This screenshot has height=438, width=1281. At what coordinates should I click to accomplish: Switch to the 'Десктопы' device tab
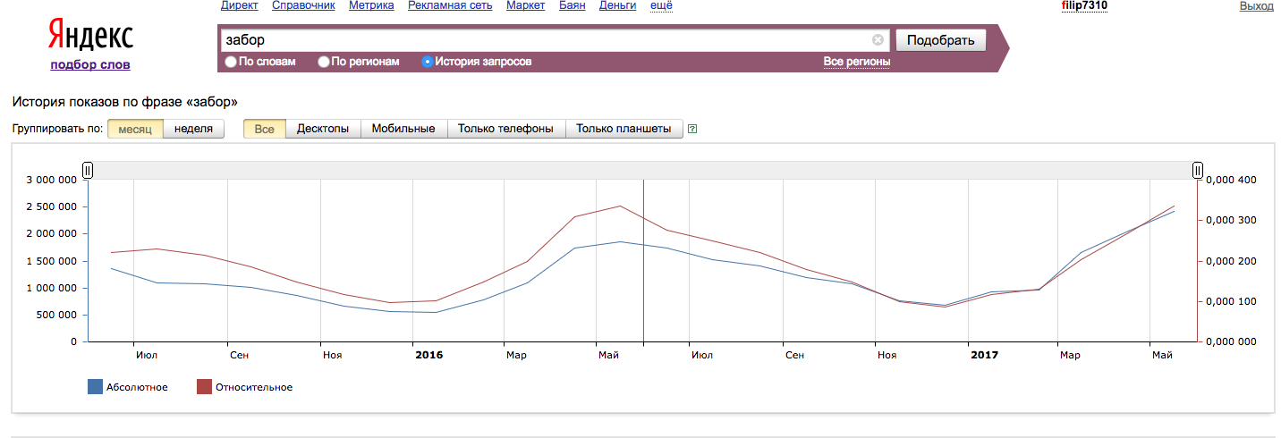pyautogui.click(x=323, y=129)
